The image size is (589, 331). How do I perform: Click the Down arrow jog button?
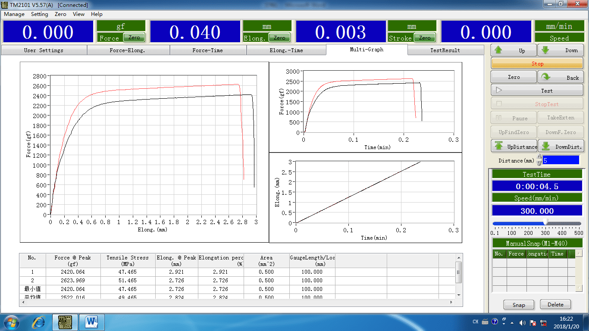561,50
